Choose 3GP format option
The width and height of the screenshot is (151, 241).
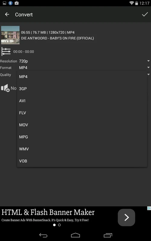[82, 89]
